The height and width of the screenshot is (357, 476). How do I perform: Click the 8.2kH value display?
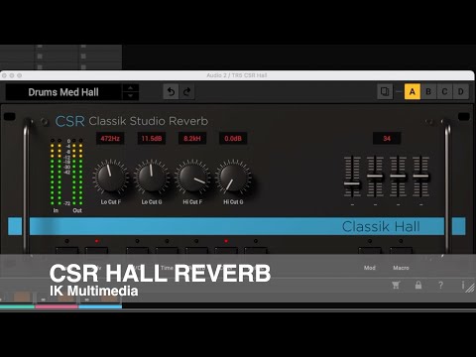point(192,138)
